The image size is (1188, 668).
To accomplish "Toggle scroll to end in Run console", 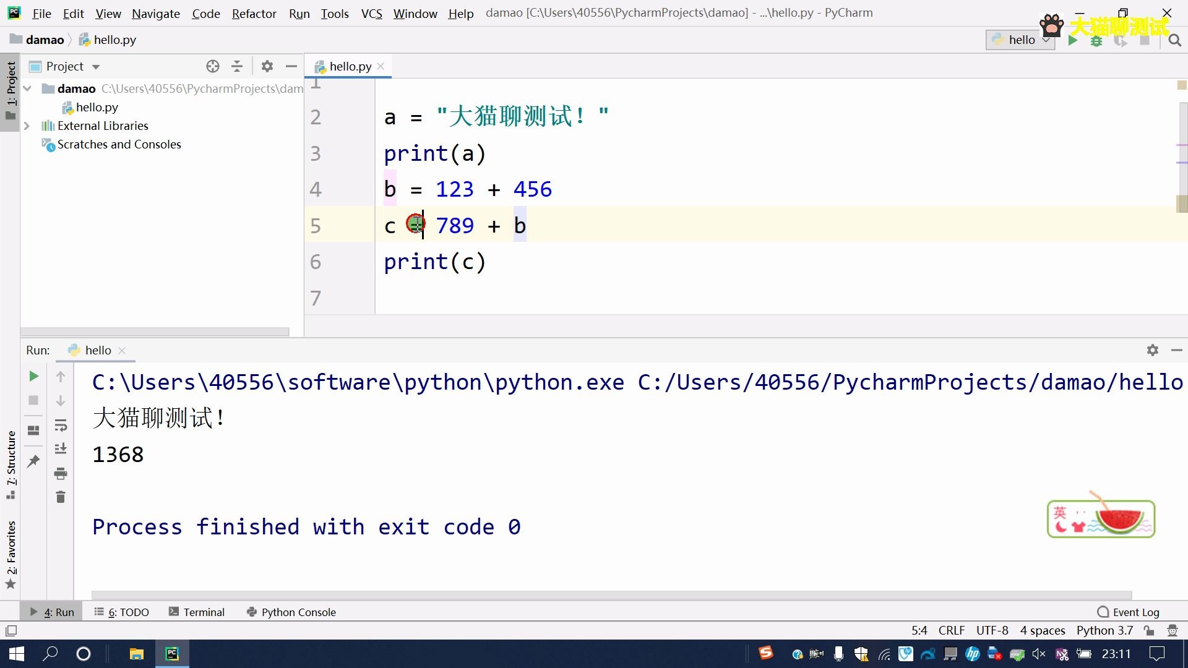I will coord(61,449).
